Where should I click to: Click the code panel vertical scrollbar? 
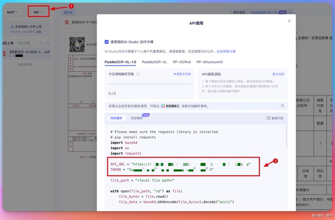pos(287,136)
